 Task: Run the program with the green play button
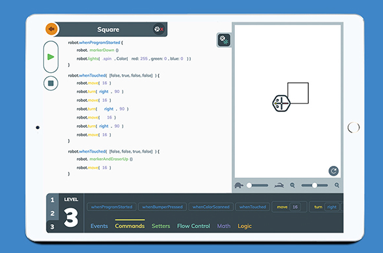tap(50, 56)
